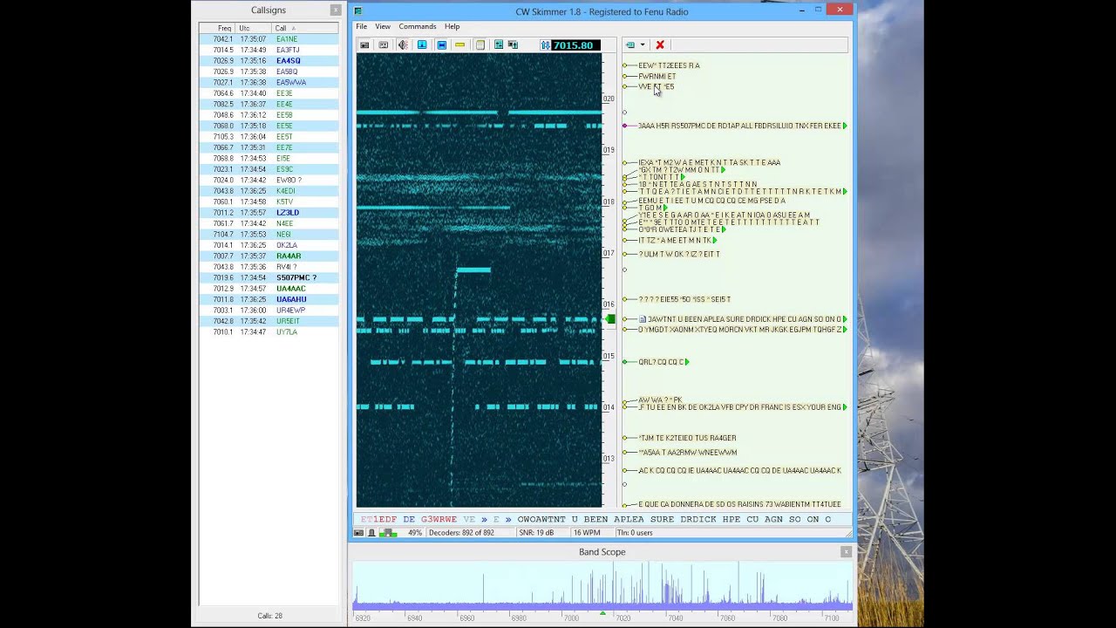Screen dimensions: 1116x628
Task: Select callsign UY7LA row
Action: [269, 332]
